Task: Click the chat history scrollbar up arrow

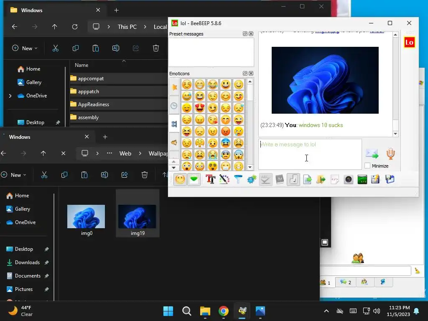Action: (395, 35)
